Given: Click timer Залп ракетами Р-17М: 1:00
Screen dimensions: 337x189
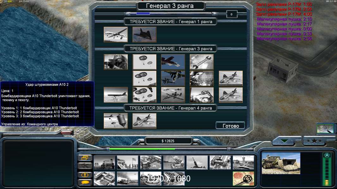Looking at the screenshot, I should pos(284,4).
